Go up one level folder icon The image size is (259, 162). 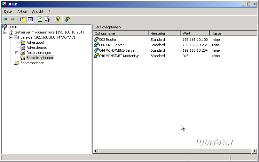point(23,19)
